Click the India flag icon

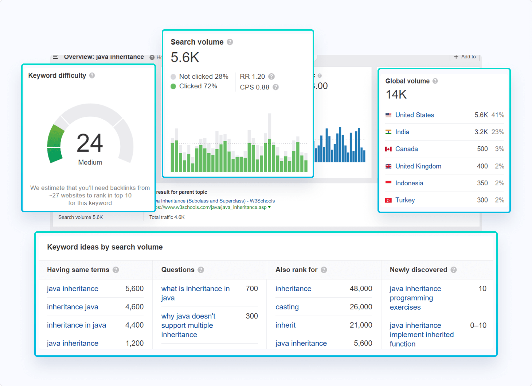[388, 132]
